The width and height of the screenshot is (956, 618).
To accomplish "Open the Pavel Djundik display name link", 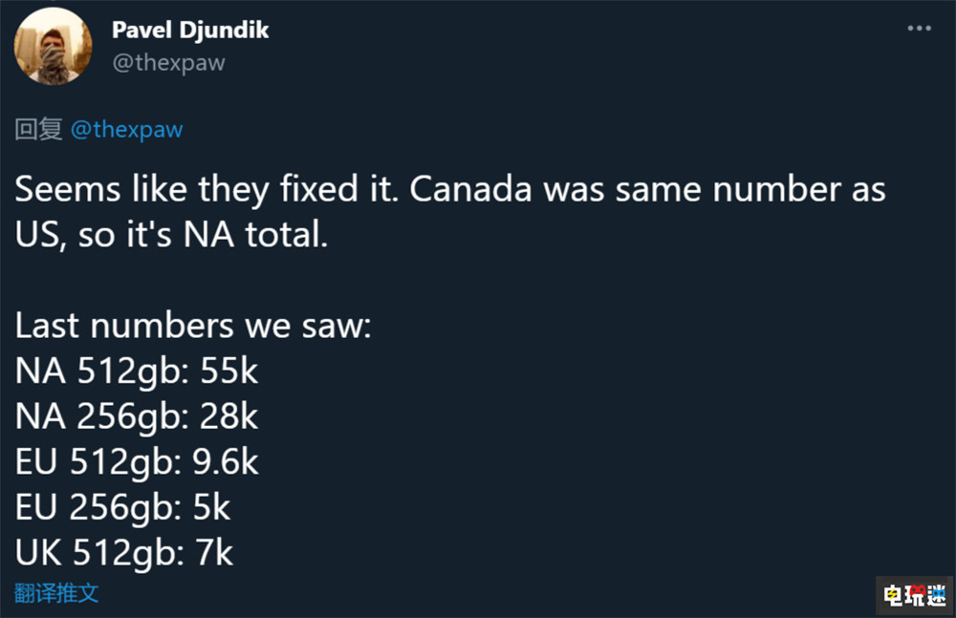I will pyautogui.click(x=190, y=30).
